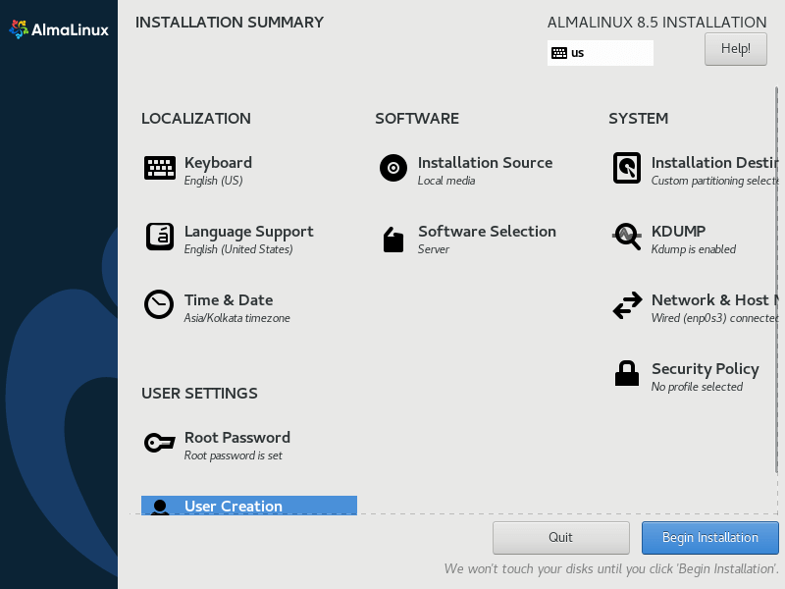Click Begin Installation button
Image resolution: width=785 pixels, height=589 pixels.
(709, 537)
